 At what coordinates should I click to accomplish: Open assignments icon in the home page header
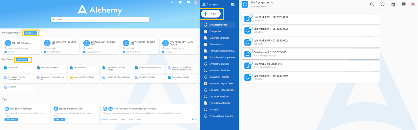[x=172, y=2]
